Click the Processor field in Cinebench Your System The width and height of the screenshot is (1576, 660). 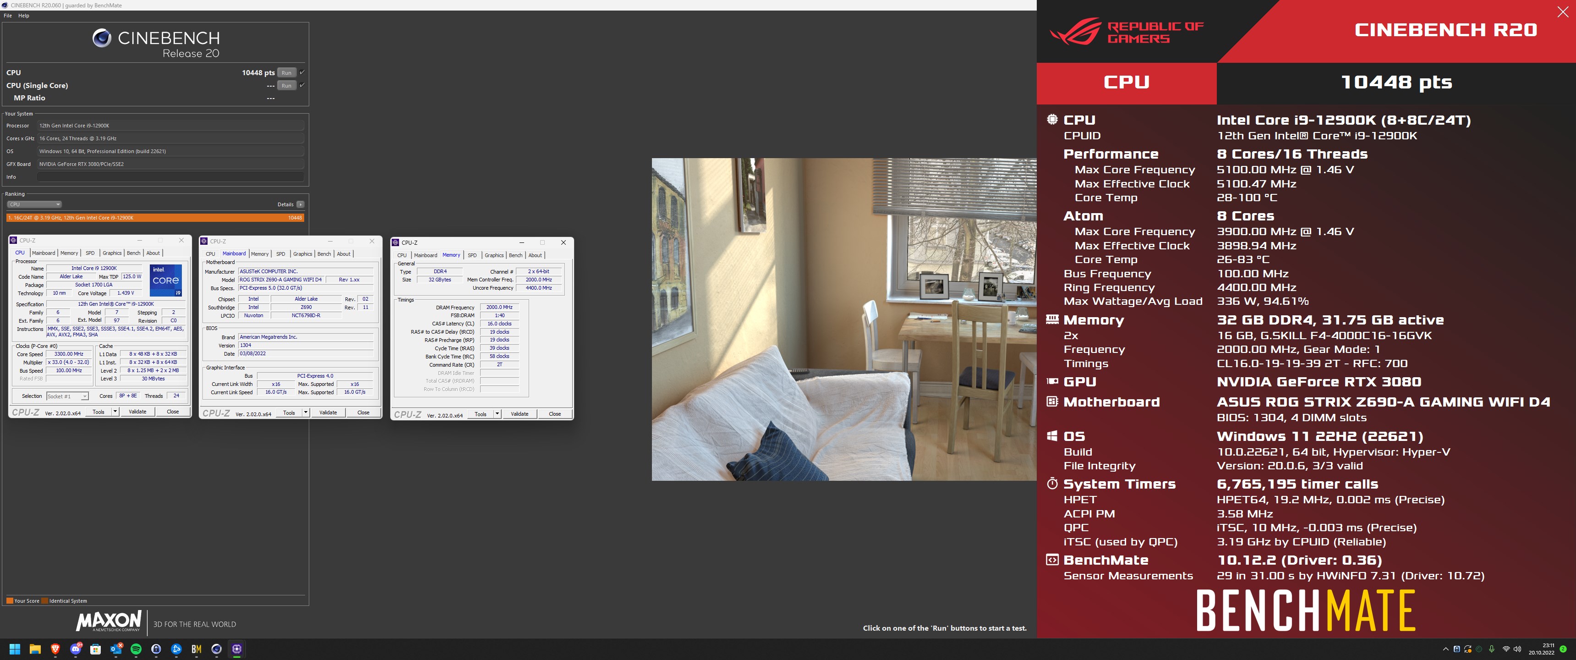coord(171,126)
